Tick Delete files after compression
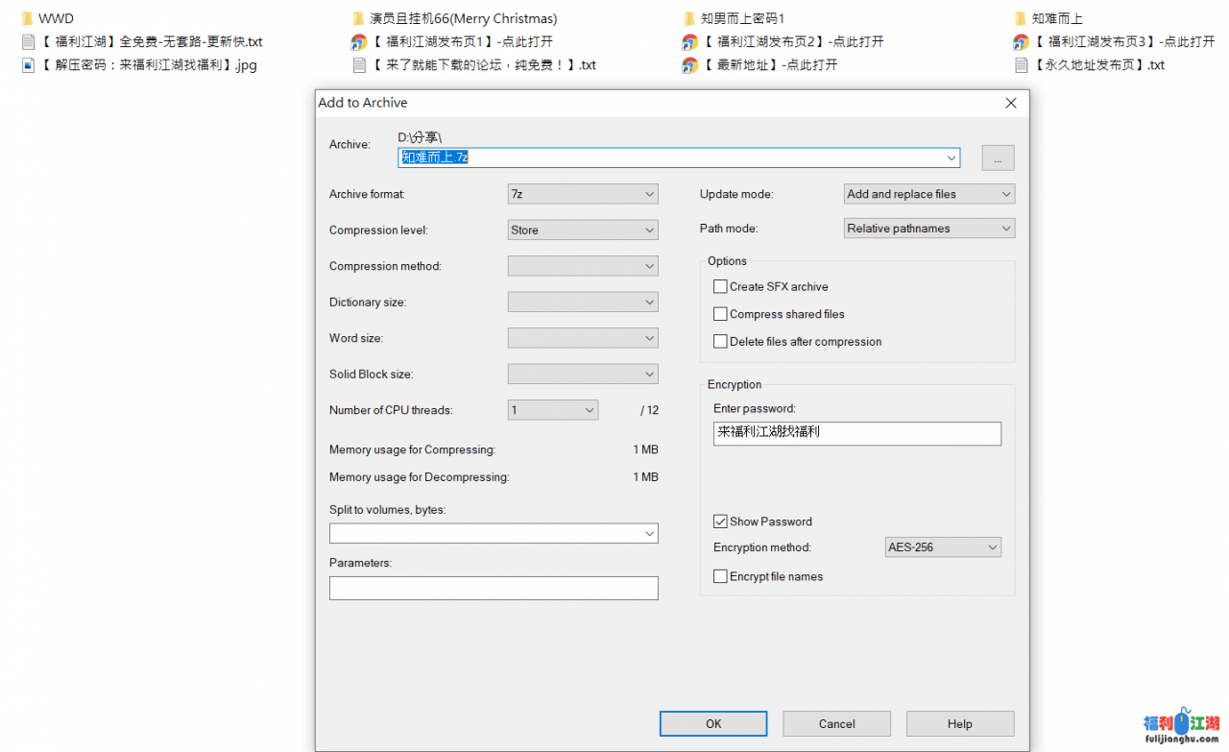 click(720, 341)
